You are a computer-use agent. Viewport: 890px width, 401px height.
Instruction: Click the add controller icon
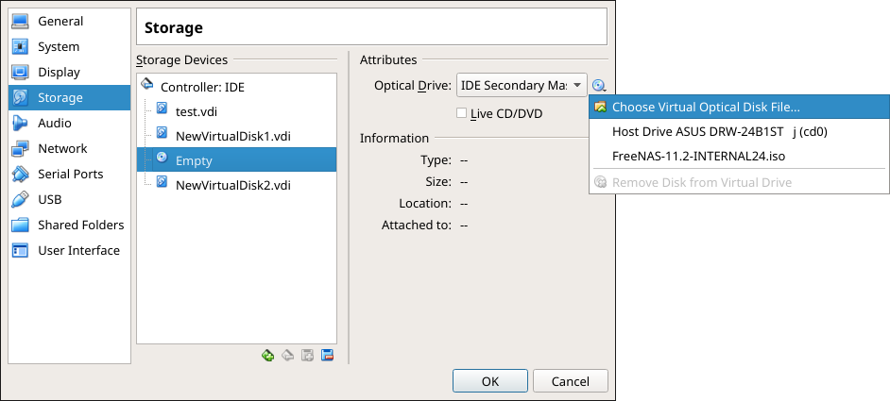pos(268,356)
